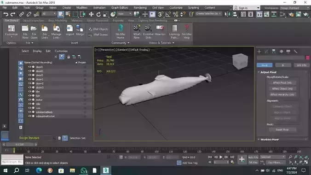Expand the Community ribbon group arrow
Viewport: 311px width, 175px height.
pos(128,43)
